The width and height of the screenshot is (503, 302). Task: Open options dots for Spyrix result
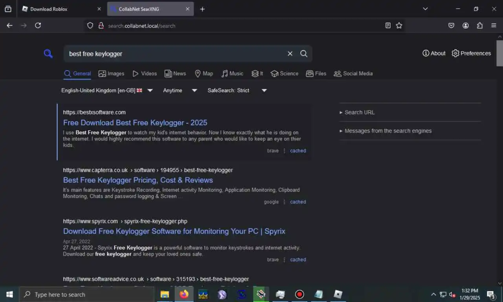tap(285, 260)
